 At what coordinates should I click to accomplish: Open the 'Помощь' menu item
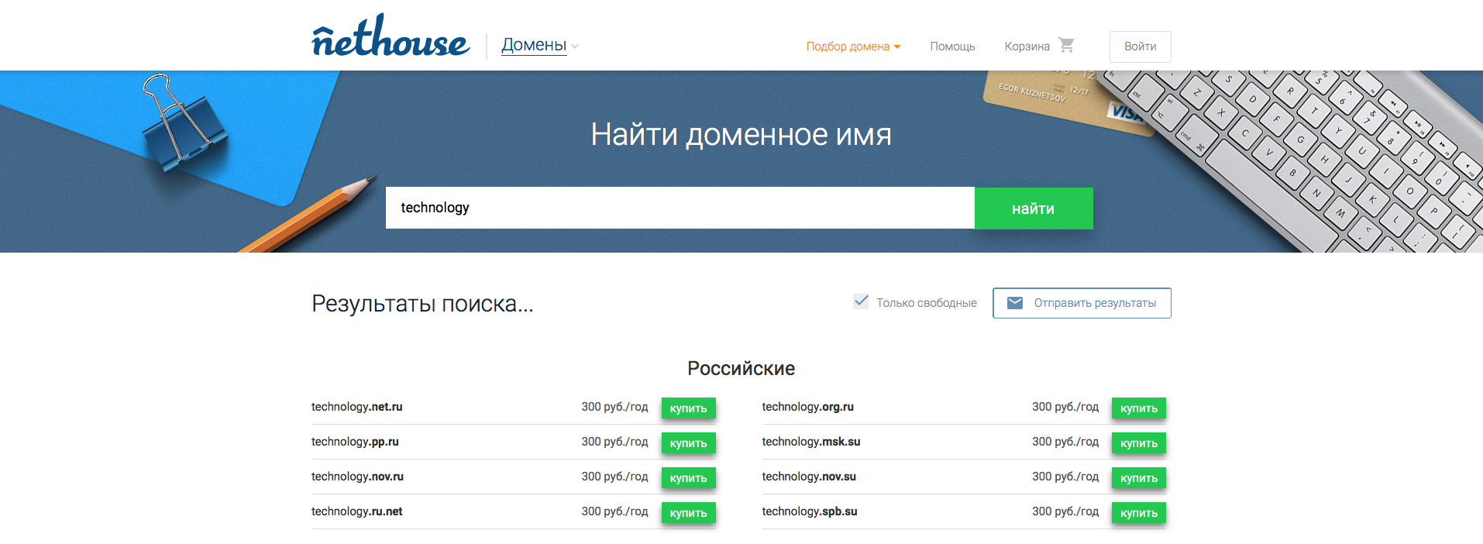tap(952, 46)
